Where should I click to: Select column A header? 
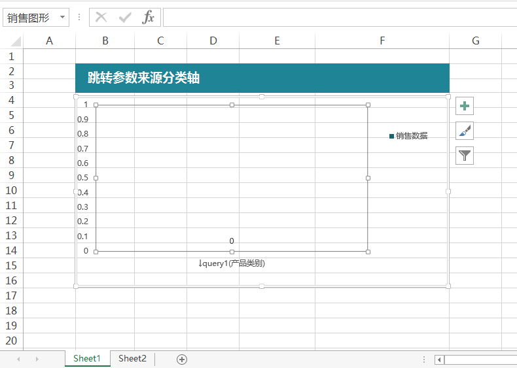click(x=50, y=41)
